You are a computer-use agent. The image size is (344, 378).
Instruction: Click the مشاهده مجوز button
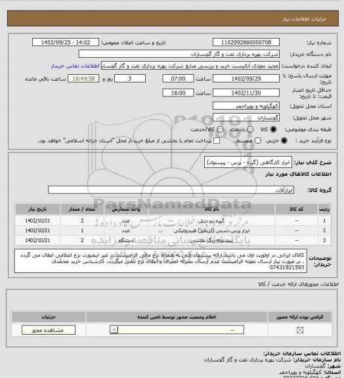click(x=48, y=330)
